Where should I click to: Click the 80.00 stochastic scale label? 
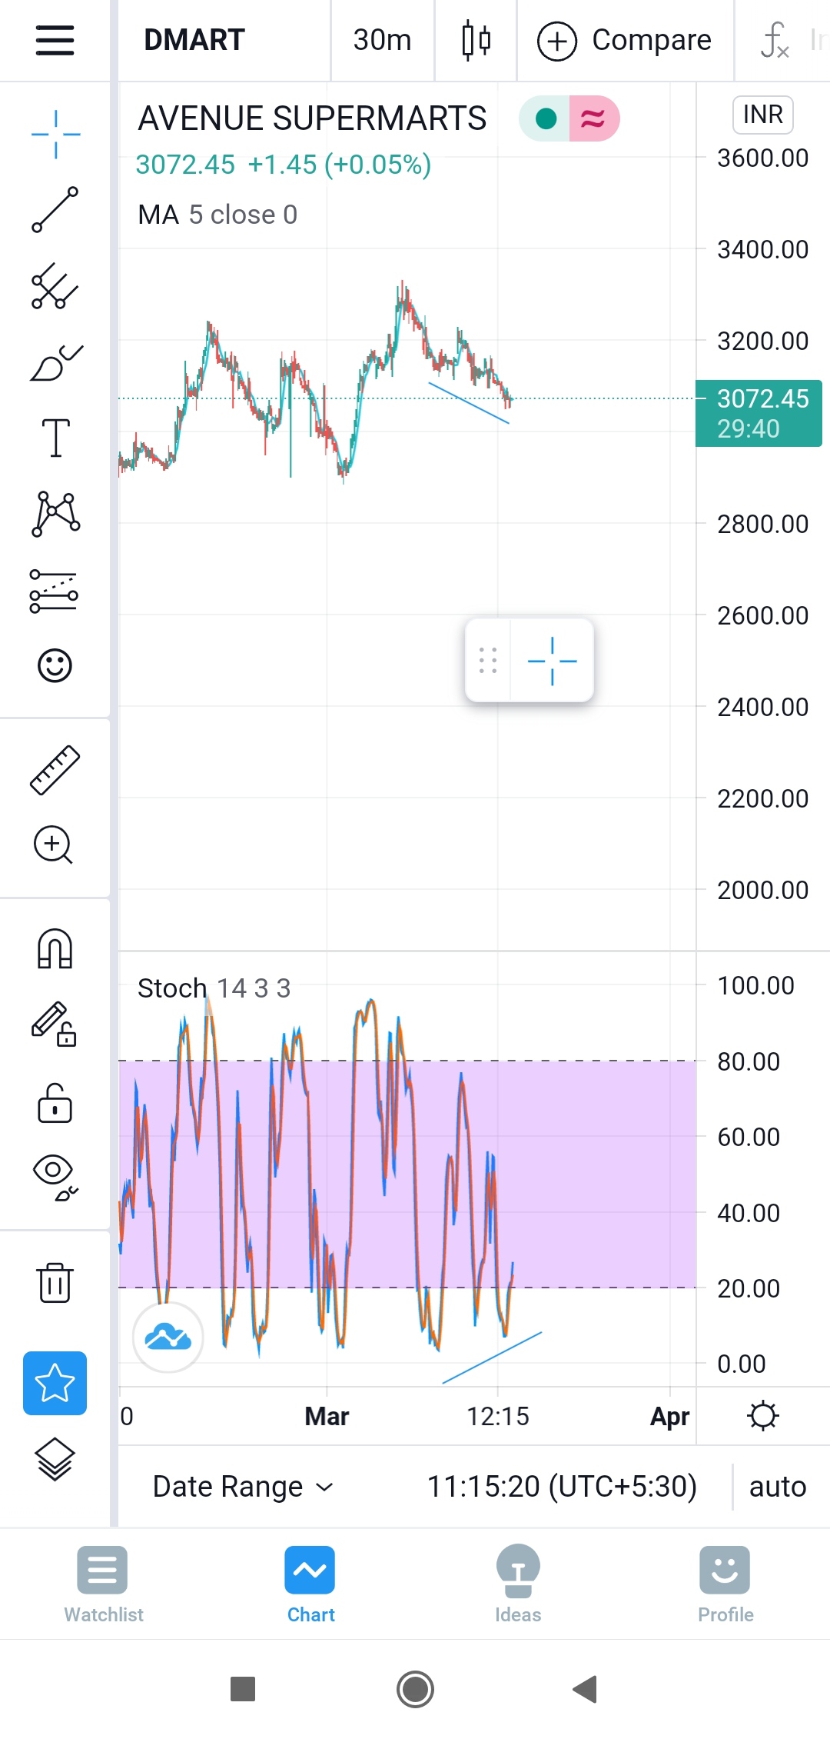(749, 1061)
